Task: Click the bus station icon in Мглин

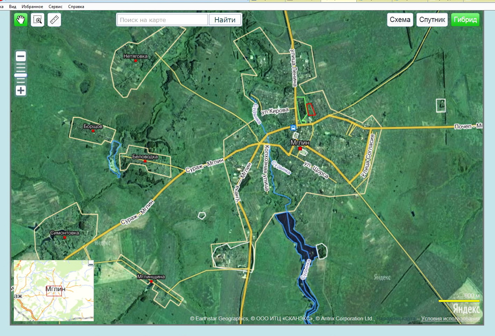Action: [293, 128]
